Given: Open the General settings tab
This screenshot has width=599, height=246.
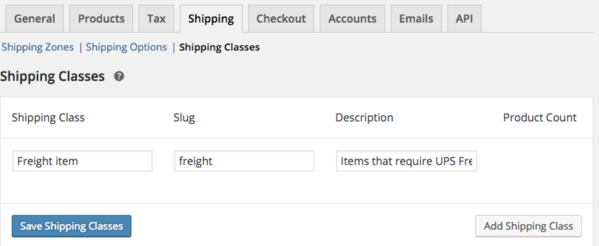Looking at the screenshot, I should tap(34, 18).
